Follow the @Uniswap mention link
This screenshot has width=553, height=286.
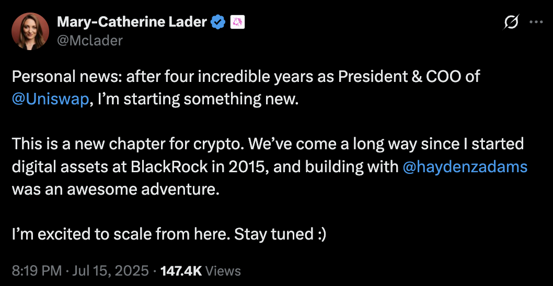tap(50, 99)
